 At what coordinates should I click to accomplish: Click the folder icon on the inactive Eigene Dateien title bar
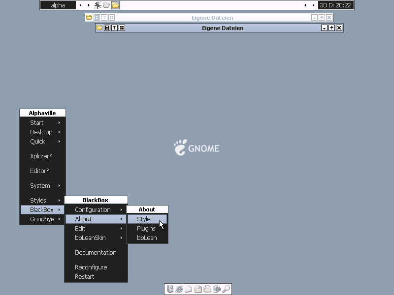(x=89, y=17)
